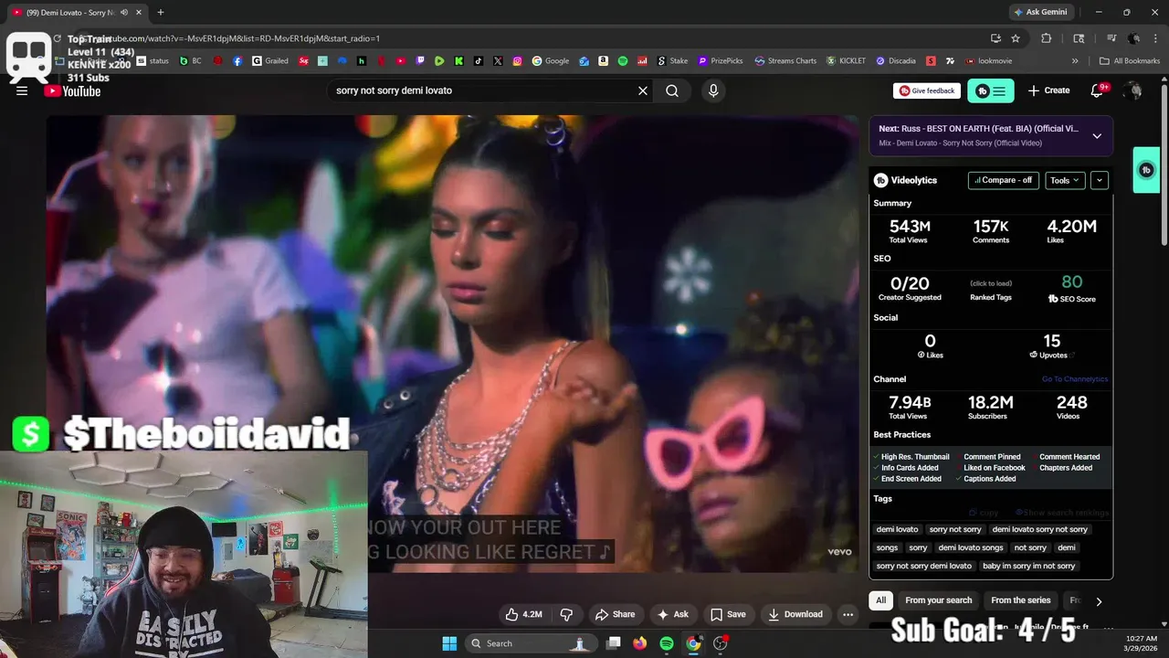Open the Instagram bookmark icon
Image resolution: width=1169 pixels, height=658 pixels.
(x=518, y=61)
